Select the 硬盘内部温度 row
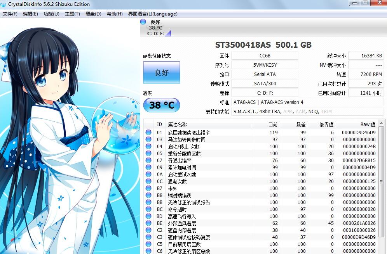The height and width of the screenshot is (254, 387). point(261,230)
